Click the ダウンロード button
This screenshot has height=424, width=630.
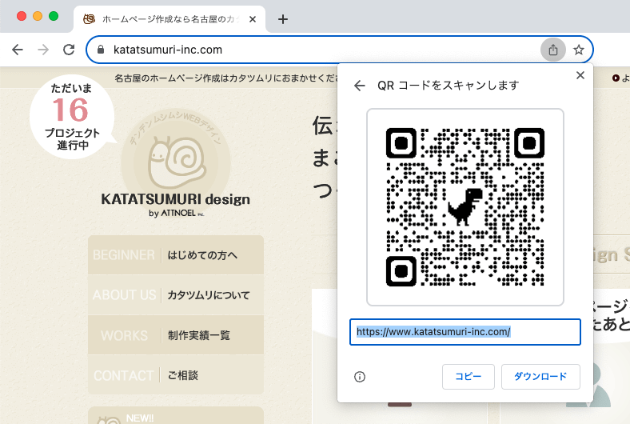540,377
